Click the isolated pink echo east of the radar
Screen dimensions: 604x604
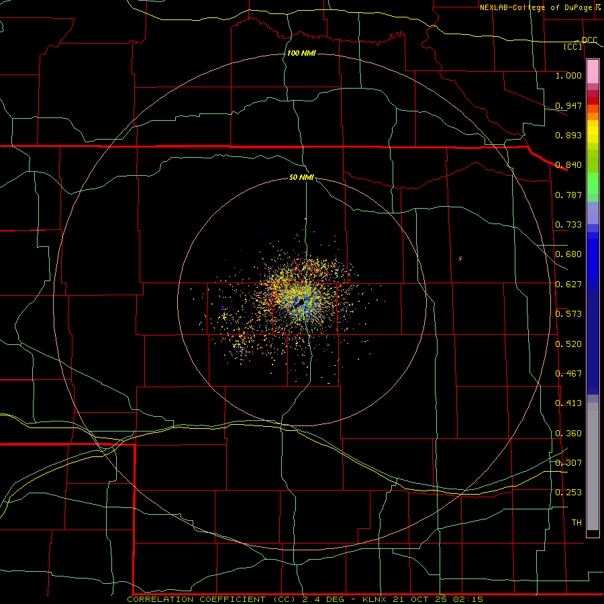(x=460, y=258)
